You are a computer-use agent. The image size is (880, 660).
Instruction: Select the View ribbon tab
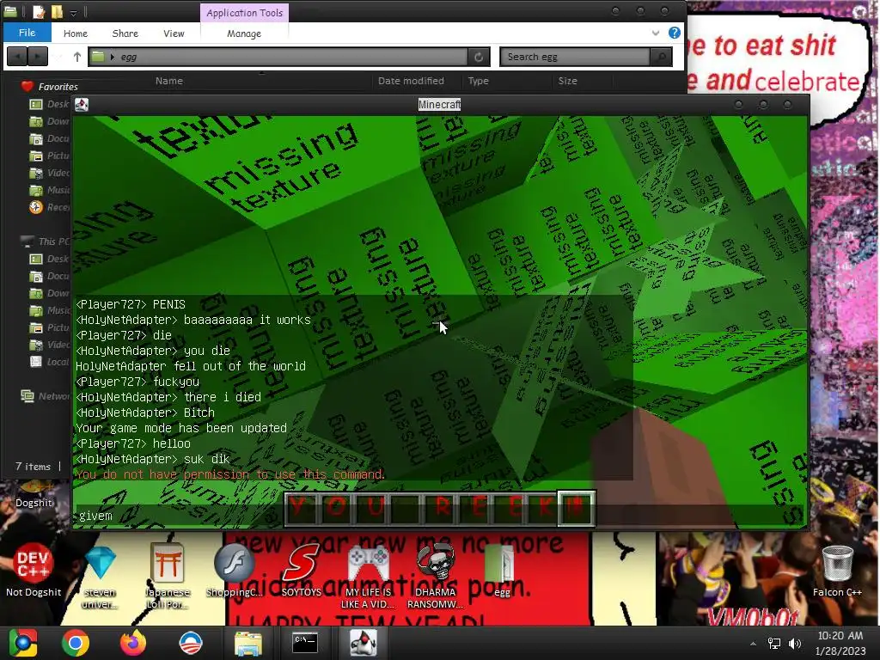(x=174, y=34)
